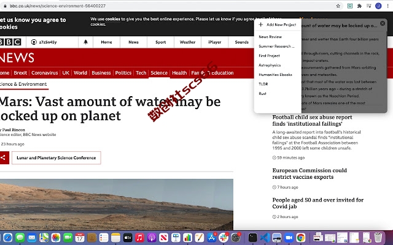Open the Extensions puzzle-piece menu

tap(359, 6)
